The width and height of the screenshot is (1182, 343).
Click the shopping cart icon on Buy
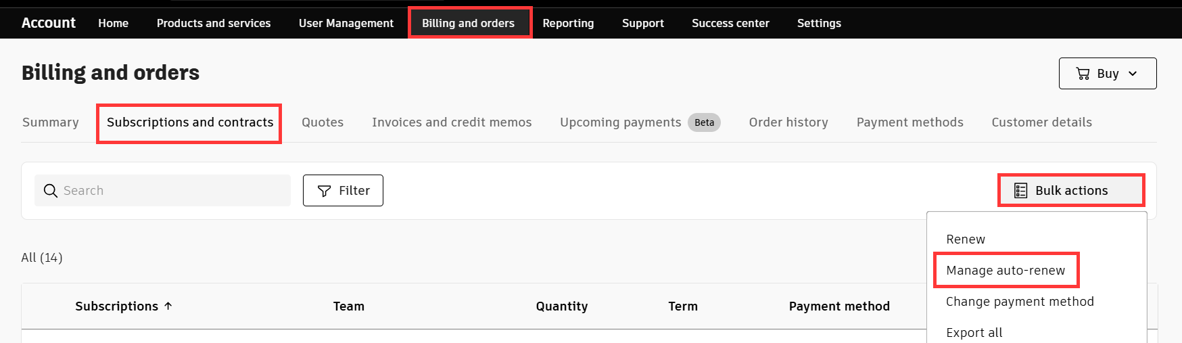(x=1083, y=74)
